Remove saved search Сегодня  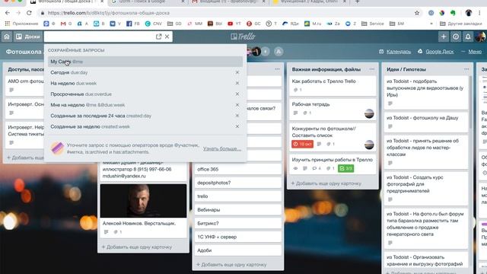pos(237,72)
